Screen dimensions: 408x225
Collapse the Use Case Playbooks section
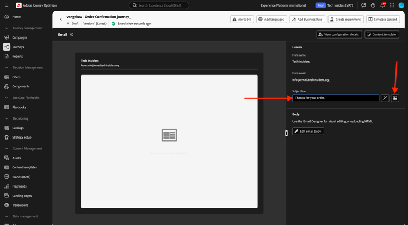(7, 98)
